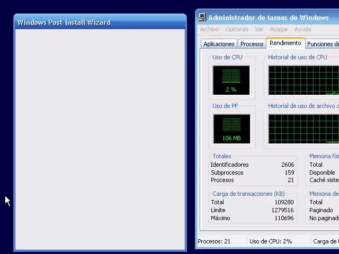This screenshot has height=254, width=339.
Task: Click the Máximo label
Action: (220, 218)
